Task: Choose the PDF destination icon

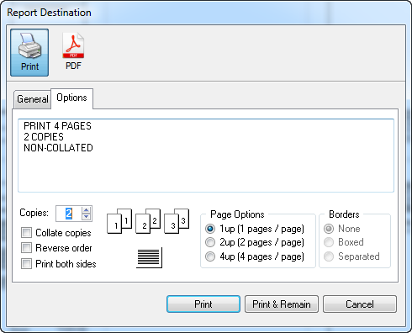Action: pos(73,51)
